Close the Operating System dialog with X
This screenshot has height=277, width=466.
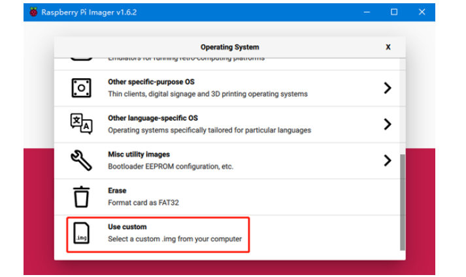click(x=388, y=47)
